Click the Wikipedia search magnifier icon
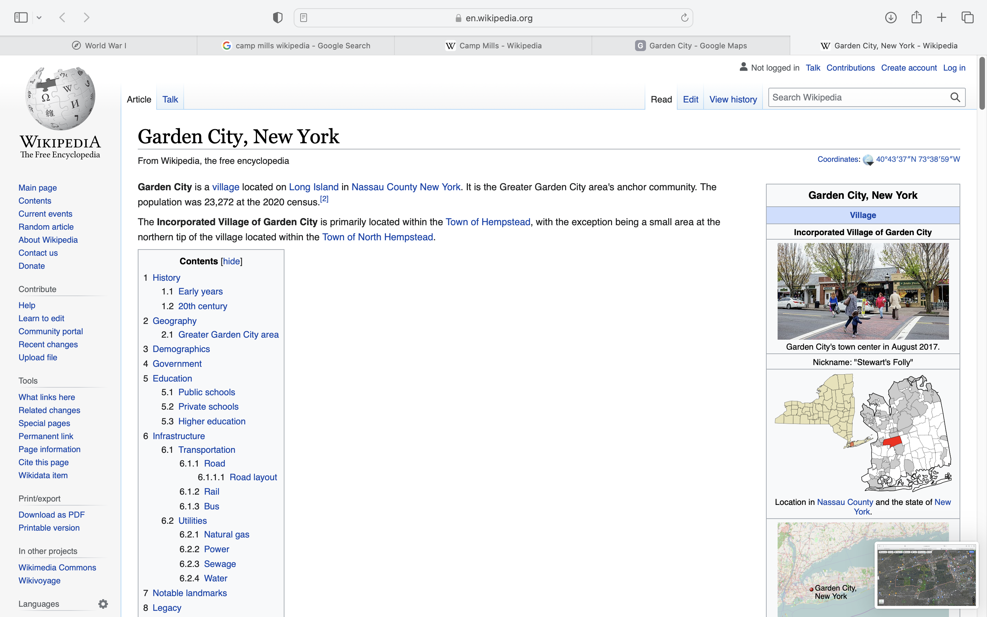Screen dimensions: 987x617 click(955, 97)
